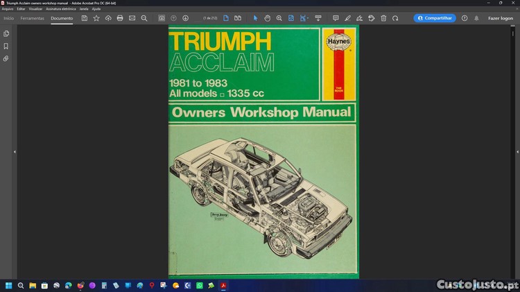Fit the page to window with the fit-page icon
Image resolution: width=520 pixels, height=292 pixels.
pyautogui.click(x=291, y=18)
